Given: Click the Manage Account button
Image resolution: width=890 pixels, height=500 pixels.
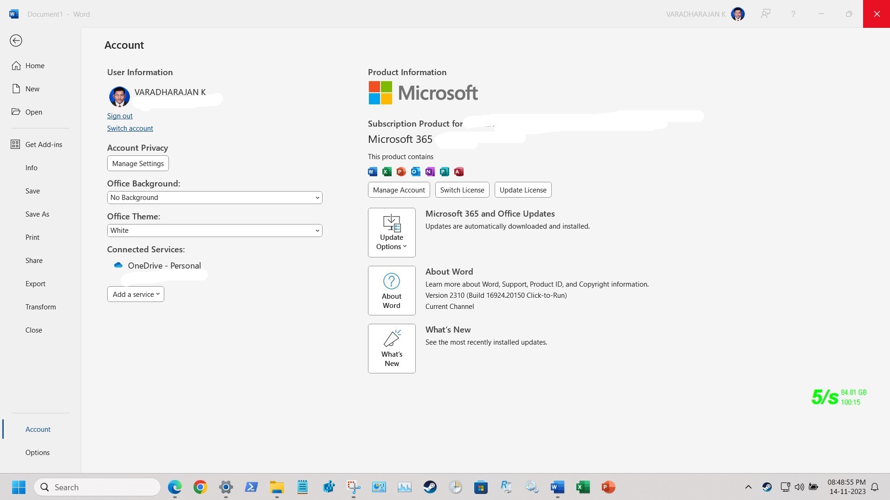Looking at the screenshot, I should [x=399, y=190].
